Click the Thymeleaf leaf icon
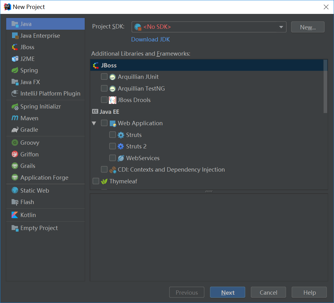 click(104, 181)
